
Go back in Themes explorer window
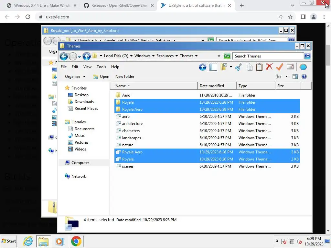click(64, 56)
